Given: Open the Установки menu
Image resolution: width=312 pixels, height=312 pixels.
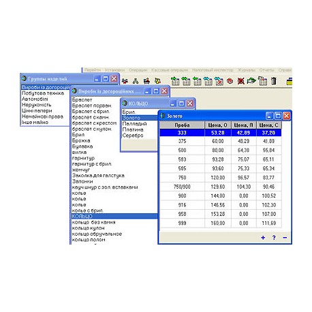Looking at the screenshot, I should [114, 70].
